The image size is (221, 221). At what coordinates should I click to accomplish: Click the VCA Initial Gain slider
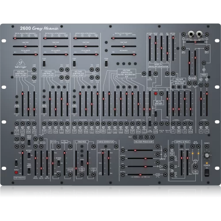[x=173, y=48]
